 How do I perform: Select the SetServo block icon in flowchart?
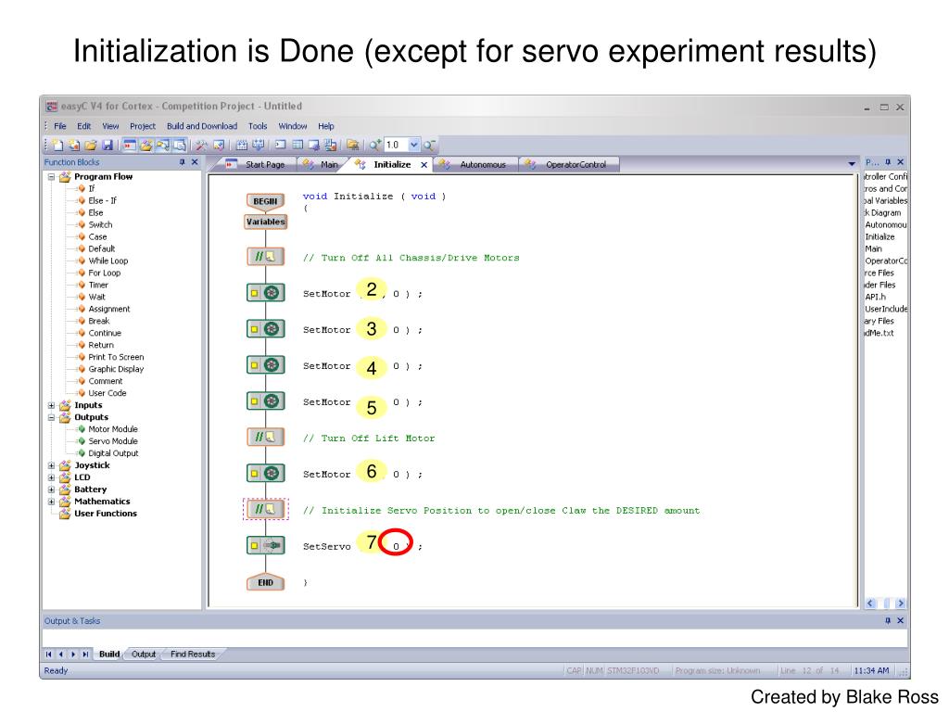(x=266, y=546)
